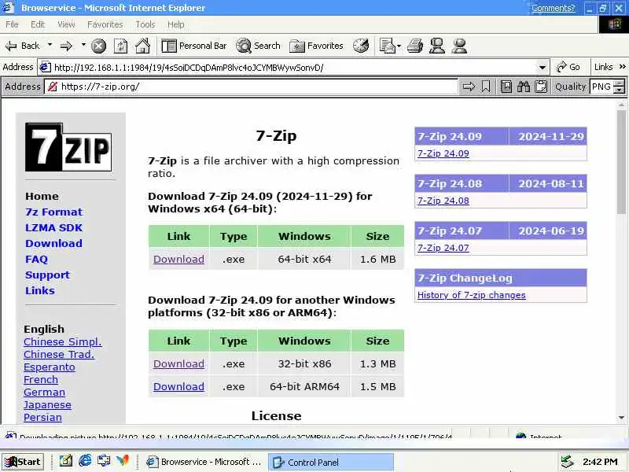Image resolution: width=629 pixels, height=472 pixels.
Task: Open the Support sidebar link
Action: [47, 275]
